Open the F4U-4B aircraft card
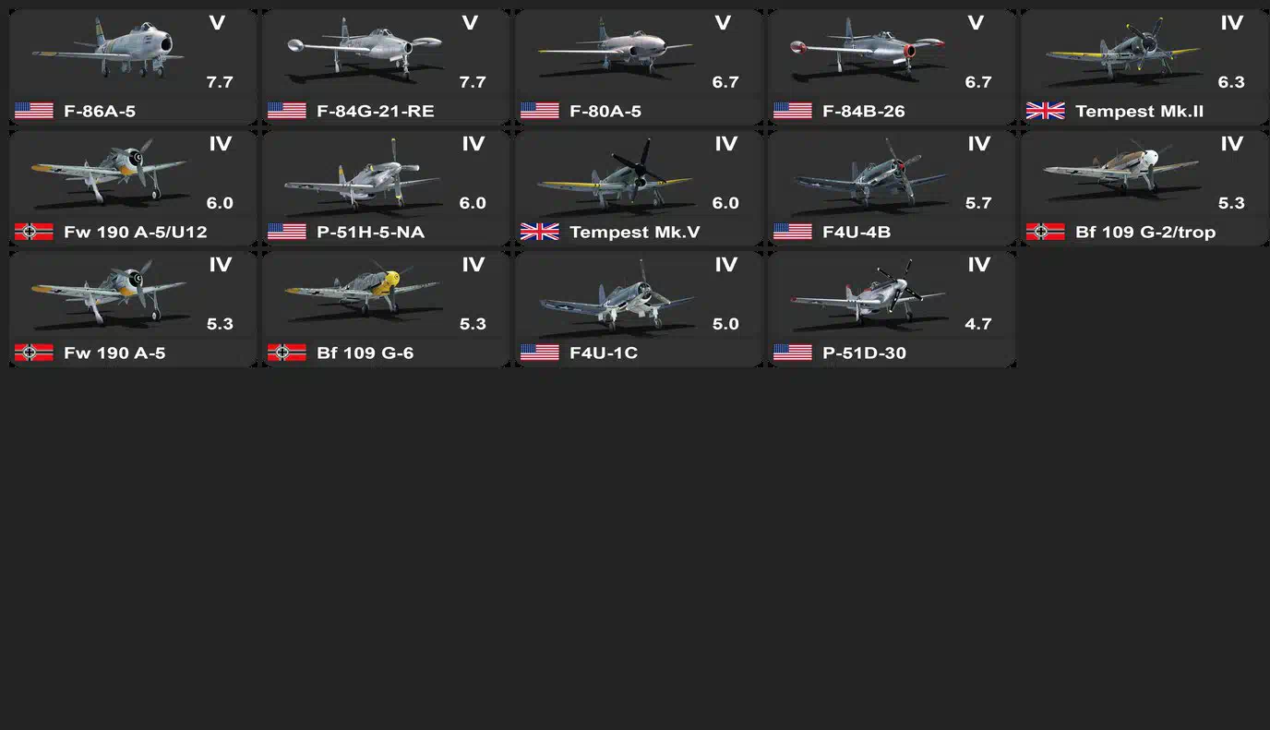 (892, 188)
